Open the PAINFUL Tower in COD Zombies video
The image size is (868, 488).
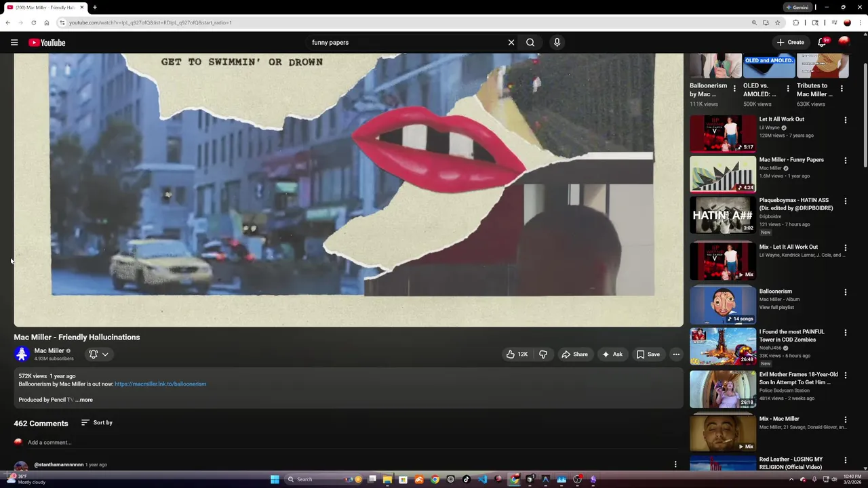pos(791,335)
